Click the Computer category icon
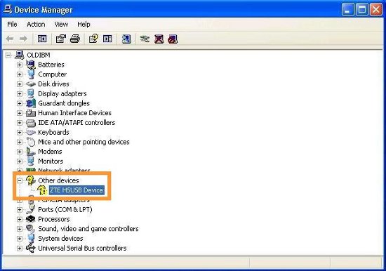This screenshot has height=271, width=386. click(x=31, y=74)
